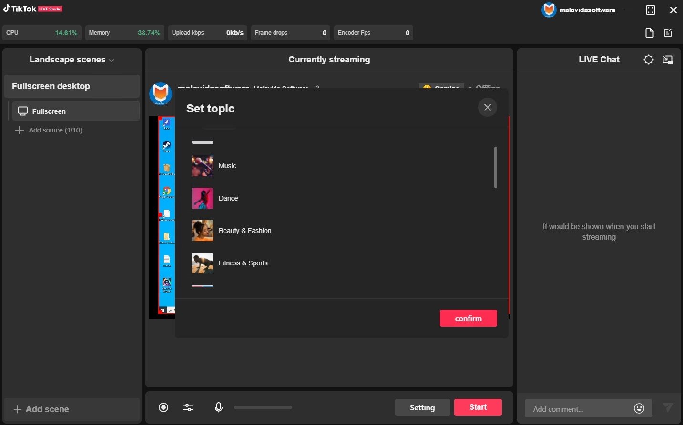The width and height of the screenshot is (683, 425).
Task: Select the Music topic thumbnail
Action: click(x=202, y=166)
